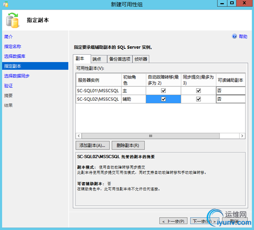Switch to the 端点 tab
The width and height of the screenshot is (254, 230).
click(99, 59)
